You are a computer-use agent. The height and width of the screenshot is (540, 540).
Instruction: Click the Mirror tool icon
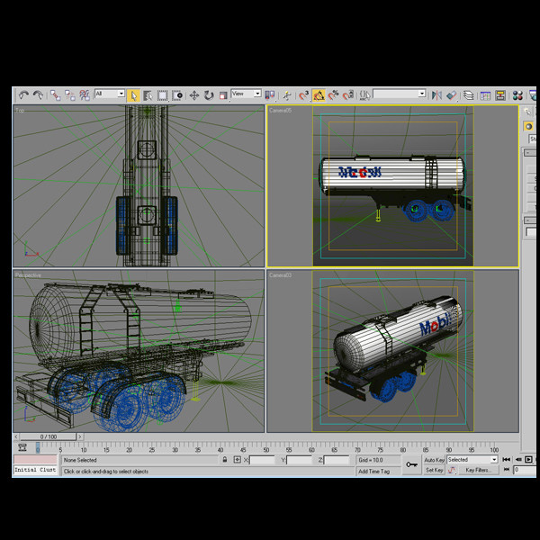436,95
